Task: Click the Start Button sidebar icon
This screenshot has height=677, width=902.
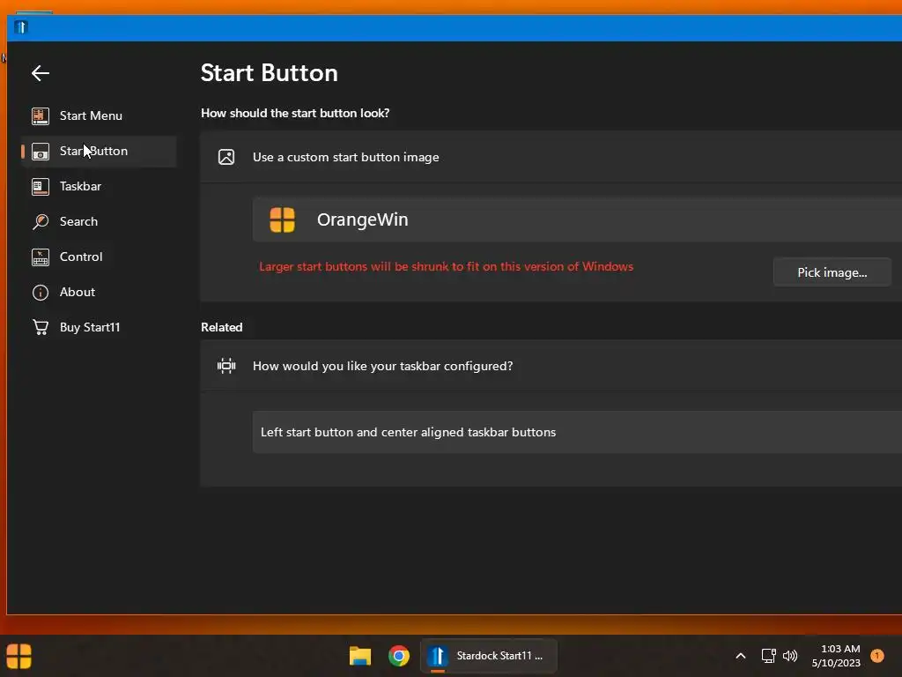Action: click(x=41, y=152)
